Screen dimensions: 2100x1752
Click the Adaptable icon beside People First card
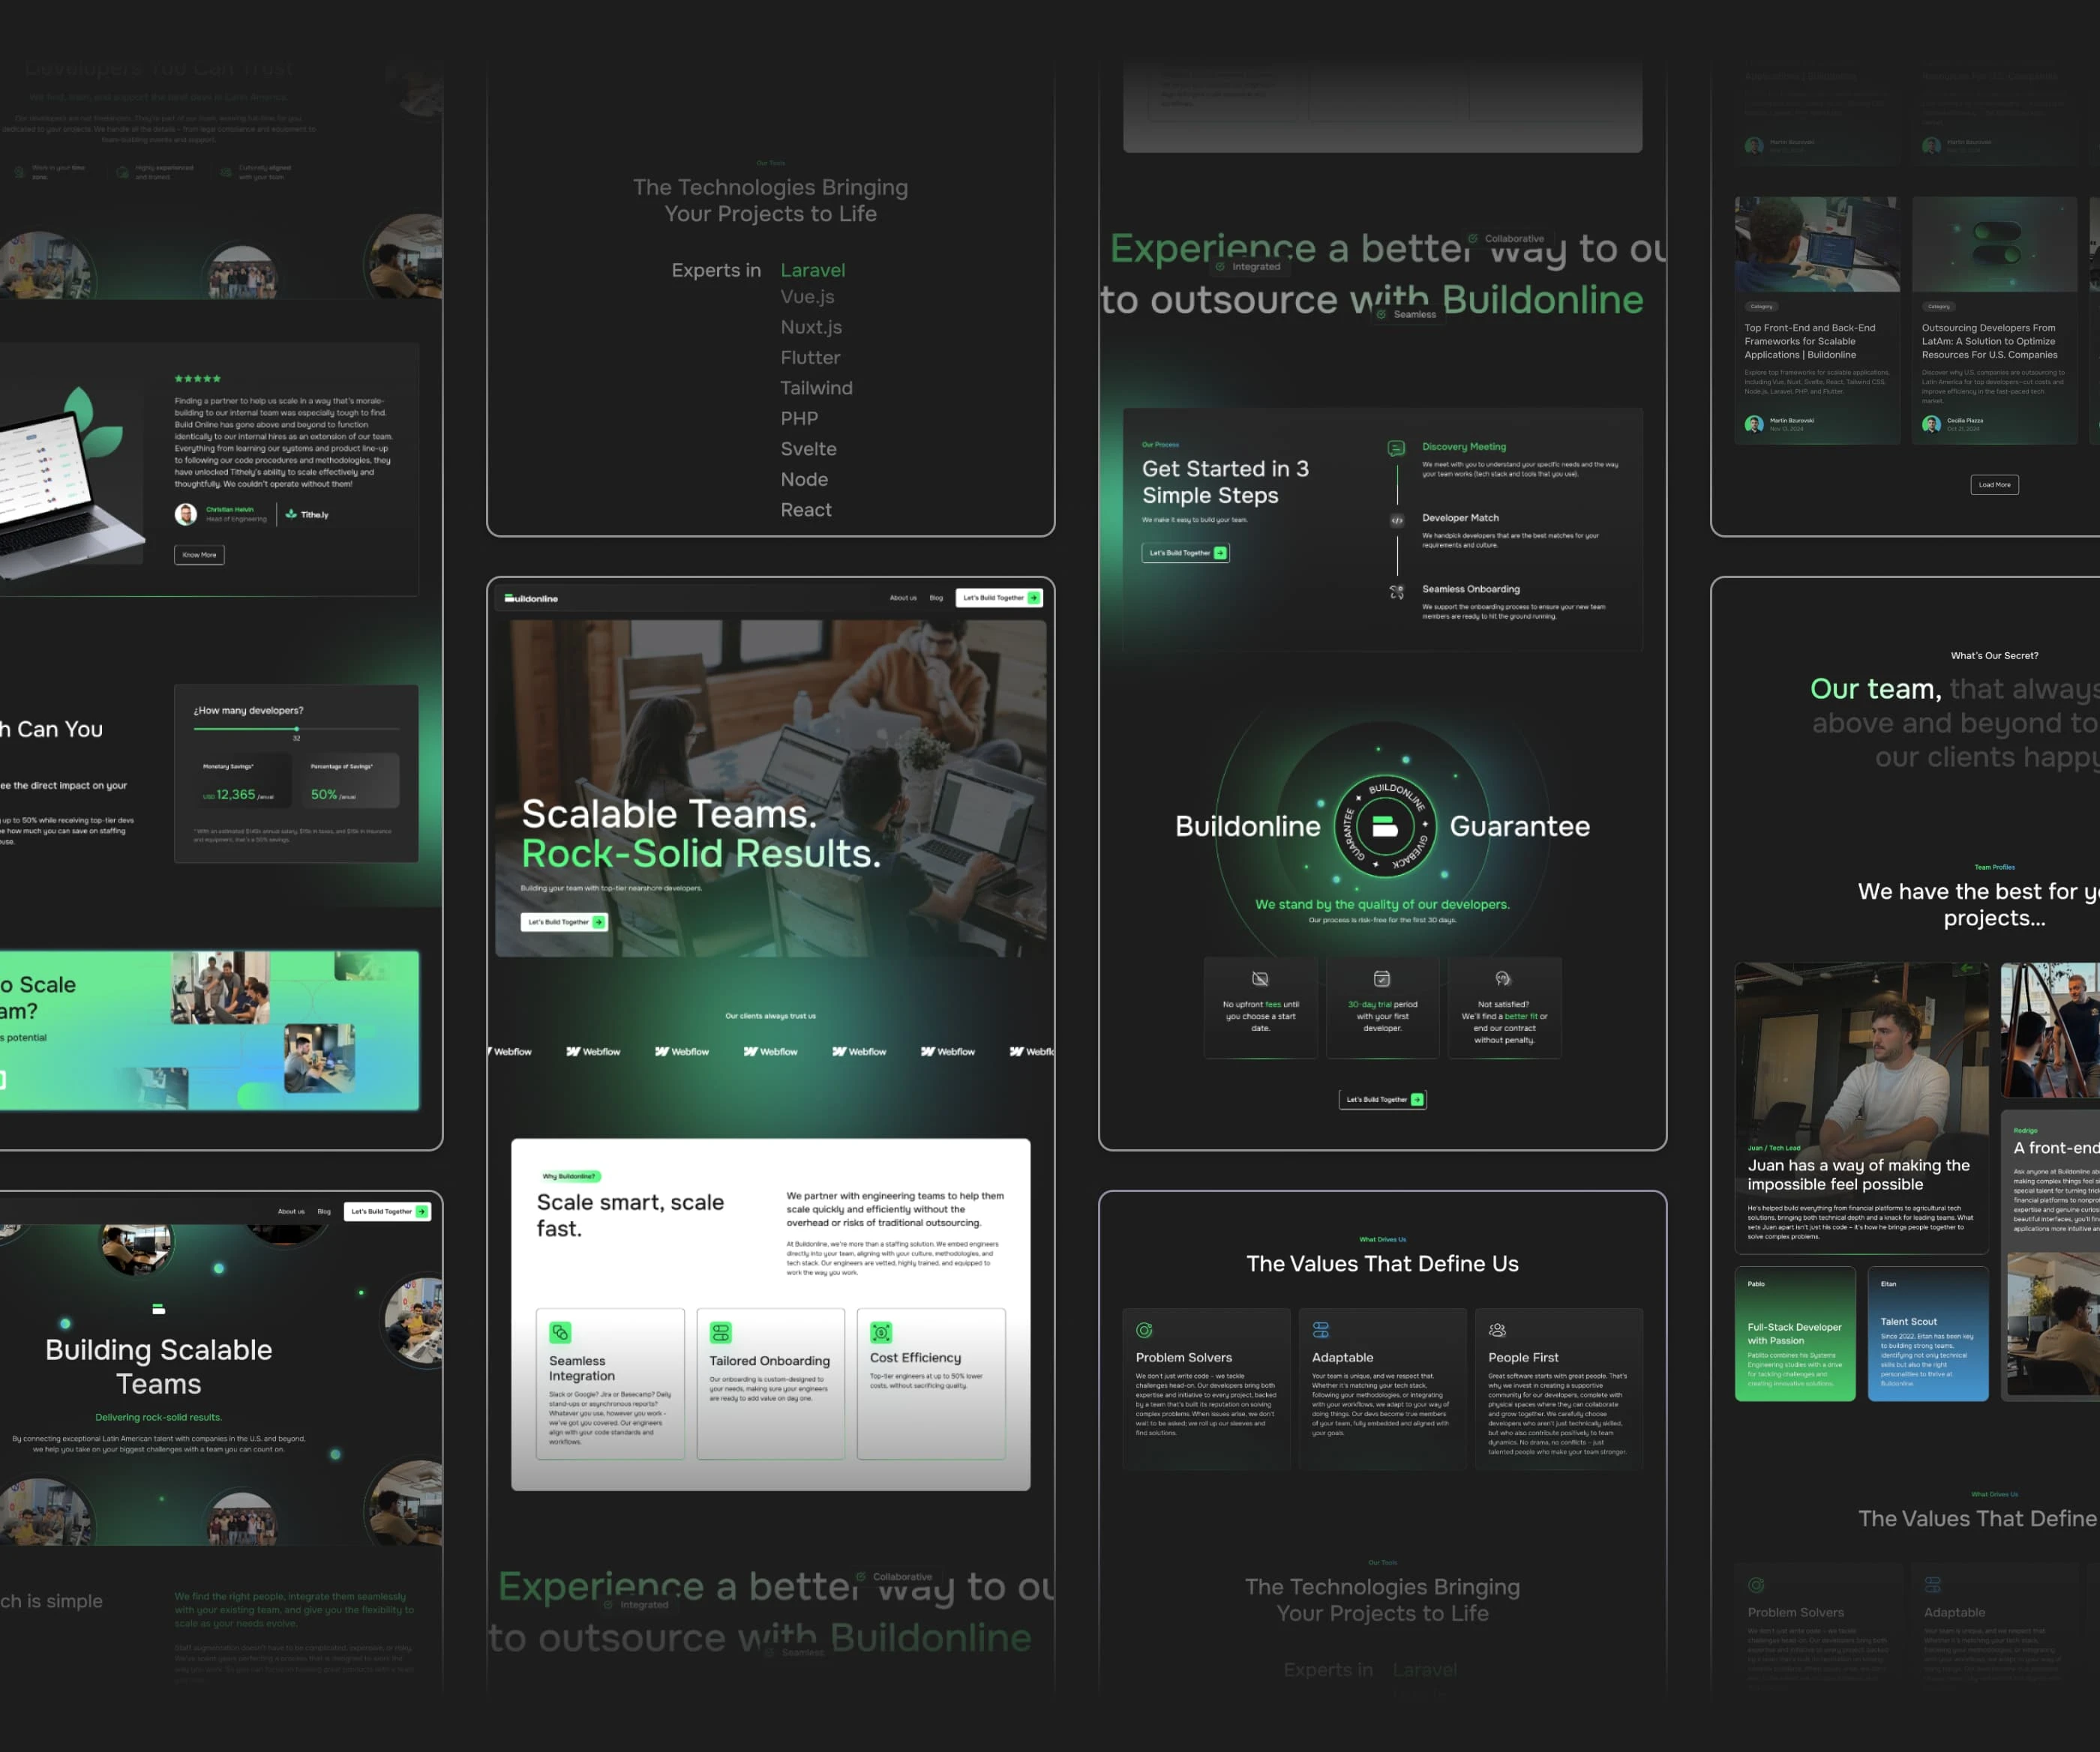point(1320,1330)
